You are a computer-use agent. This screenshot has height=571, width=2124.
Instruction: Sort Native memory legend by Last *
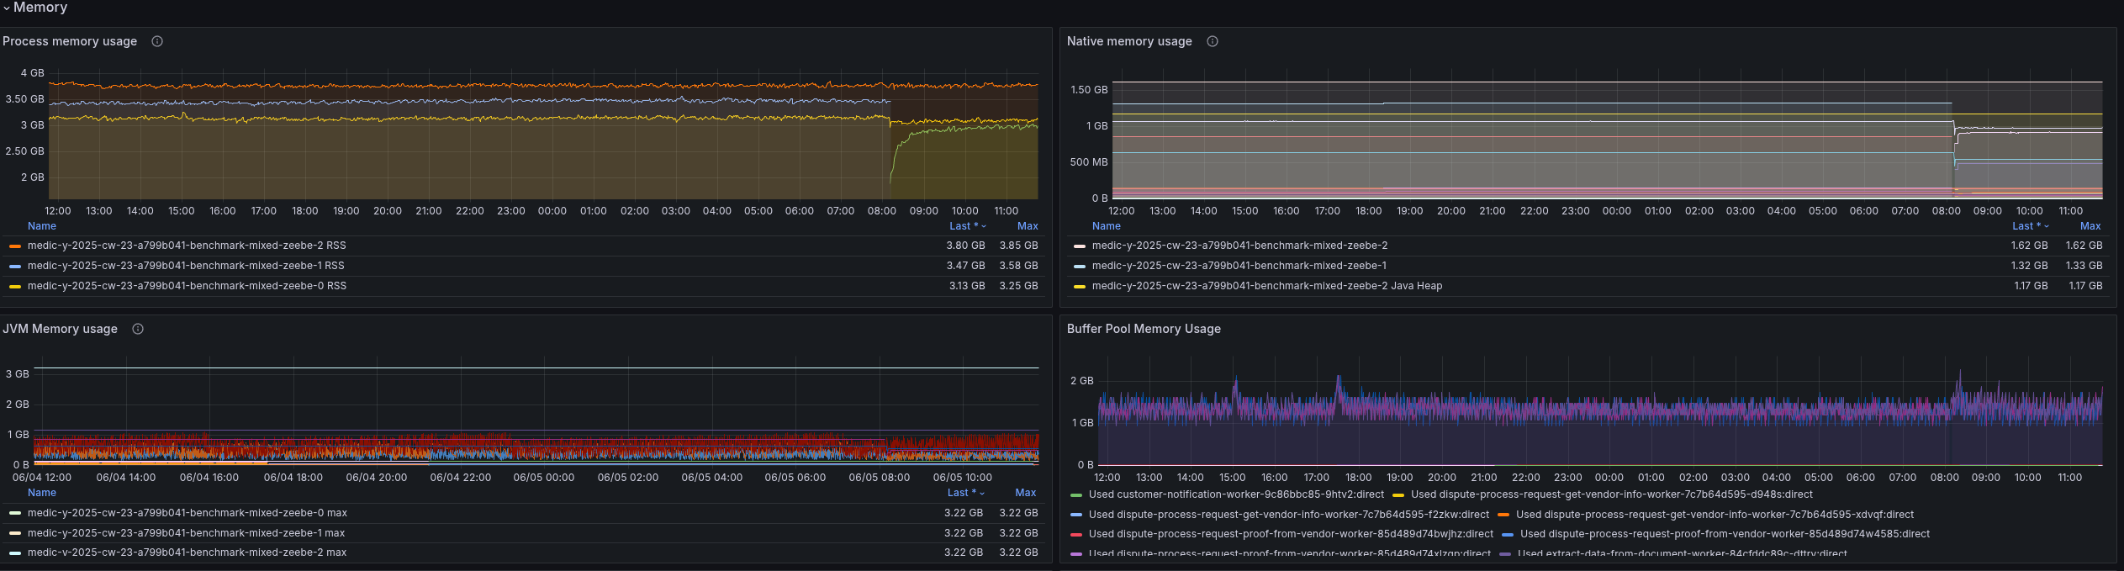pyautogui.click(x=2031, y=226)
